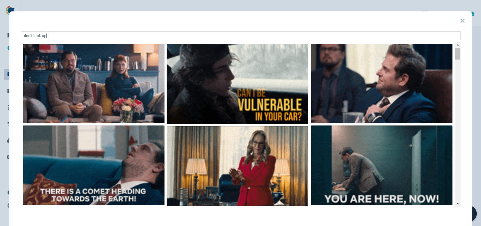Open the dark chat bubble at bottom right
The height and width of the screenshot is (226, 481).
474,214
